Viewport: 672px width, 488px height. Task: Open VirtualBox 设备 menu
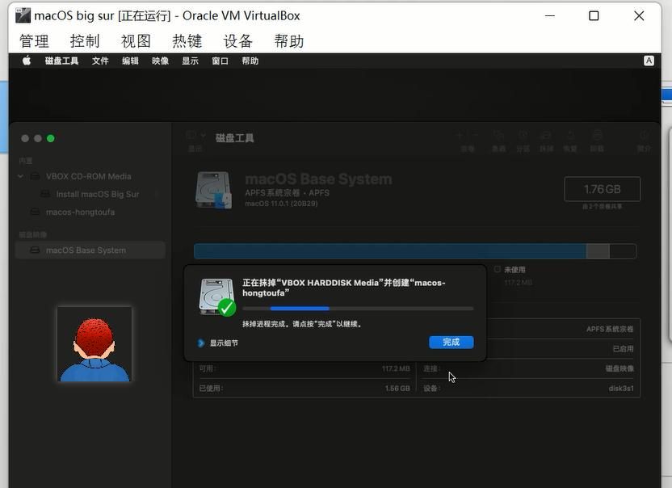click(238, 41)
